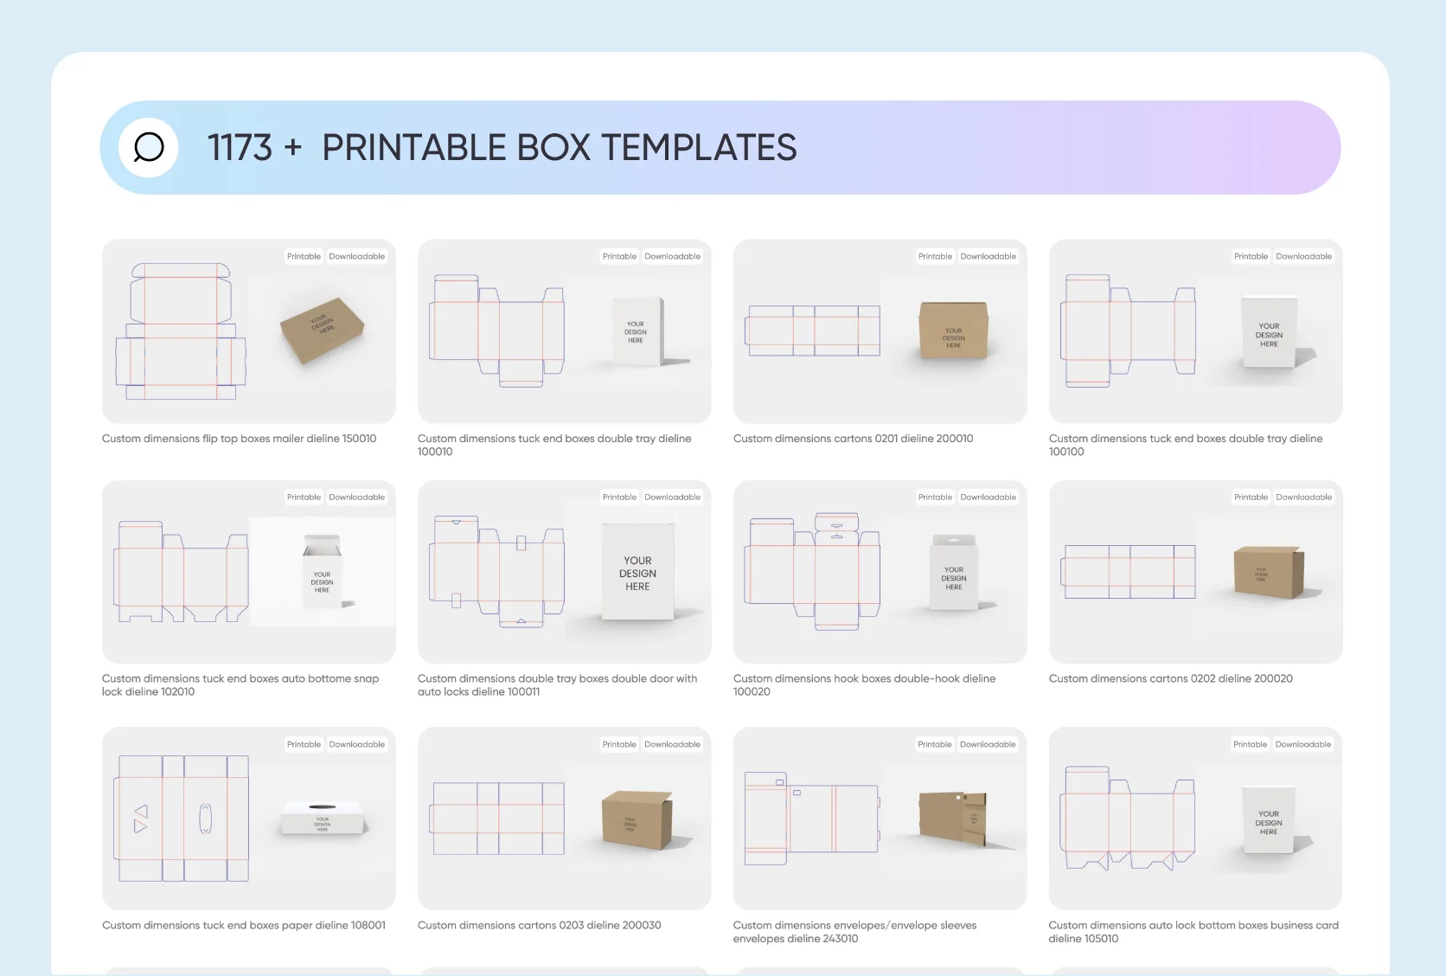The height and width of the screenshot is (976, 1446).
Task: Click Downloadable tag on envelope sleeves 243010 card
Action: [988, 744]
